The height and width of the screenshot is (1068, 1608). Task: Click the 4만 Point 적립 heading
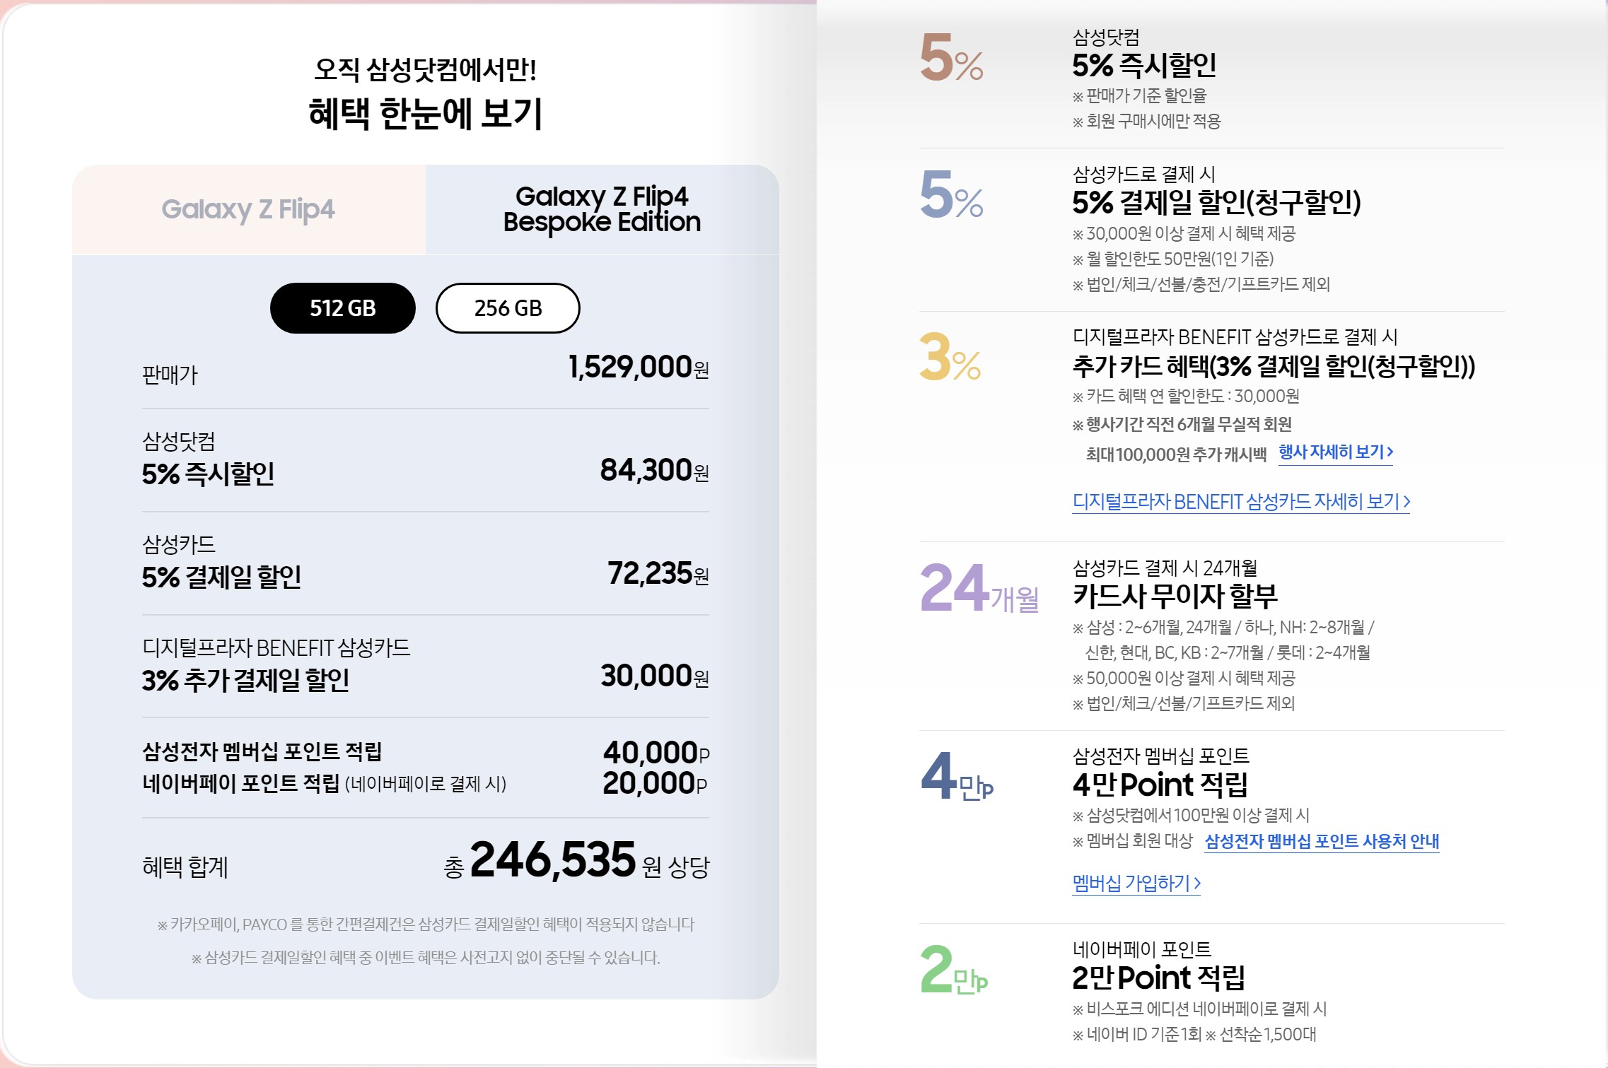tap(1160, 785)
